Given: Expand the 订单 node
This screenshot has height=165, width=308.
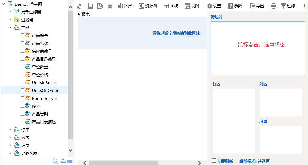Looking at the screenshot, I should [10, 130].
